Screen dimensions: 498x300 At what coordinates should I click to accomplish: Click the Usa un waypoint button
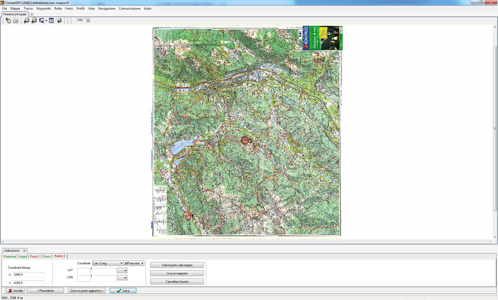(x=177, y=273)
